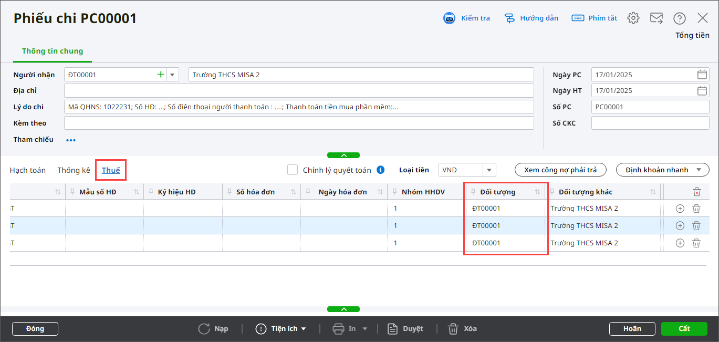719x342 pixels.
Task: Click green plus to add recipient
Action: (x=161, y=75)
